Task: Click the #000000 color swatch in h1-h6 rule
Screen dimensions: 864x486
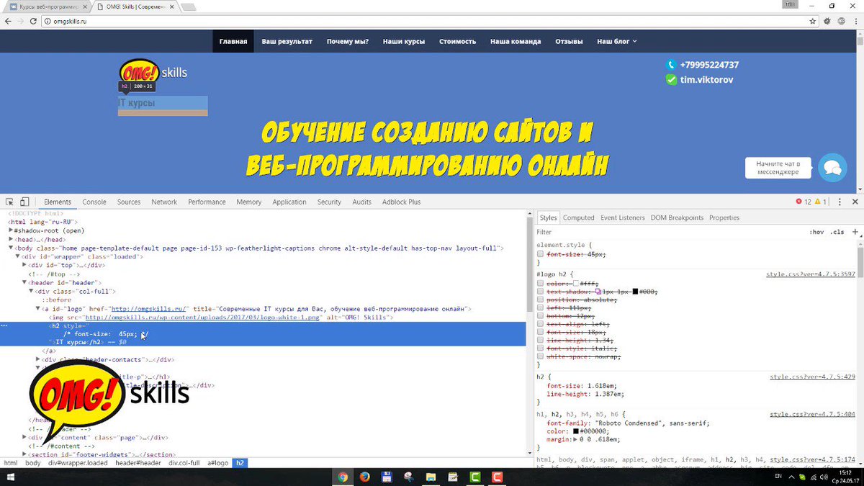Action: click(x=576, y=431)
